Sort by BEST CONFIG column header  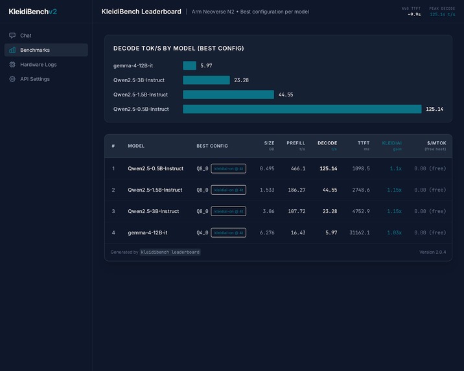212,146
